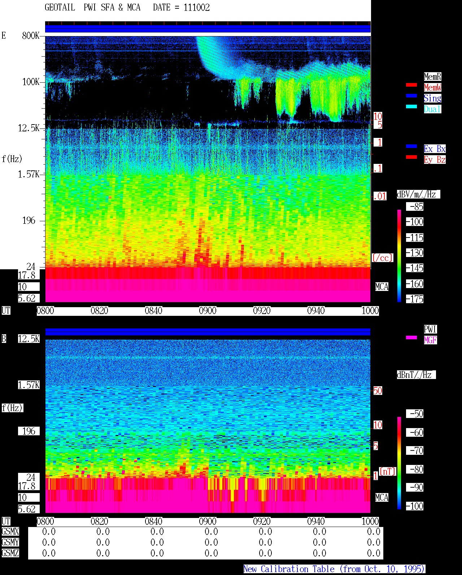Click the blue status bar above E spectrogram
462x575 pixels.
click(208, 29)
